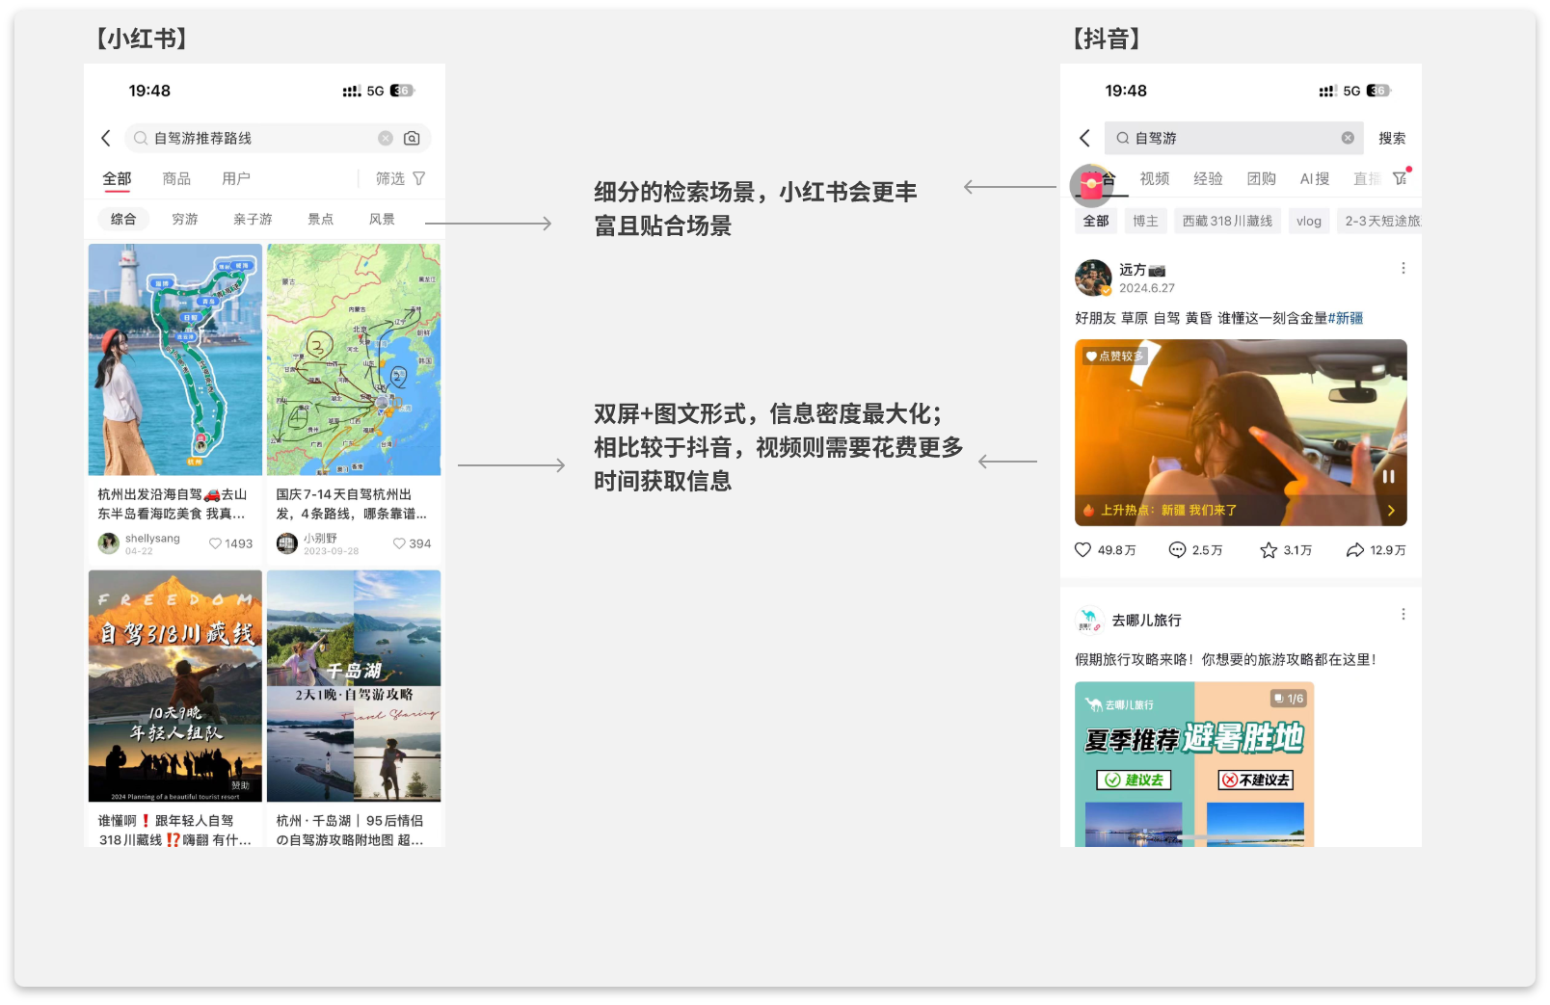Image resolution: width=1550 pixels, height=1005 pixels.
Task: Open the 去哪儿旅行 account avatar
Action: tap(1089, 621)
